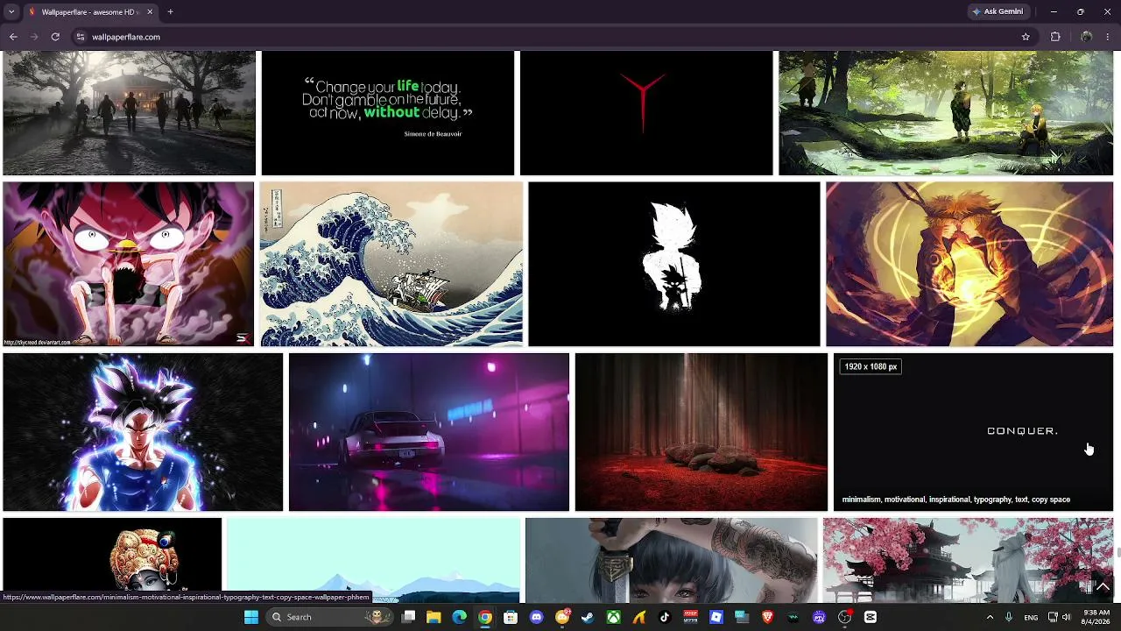Click the Ask Gemini button

998,12
